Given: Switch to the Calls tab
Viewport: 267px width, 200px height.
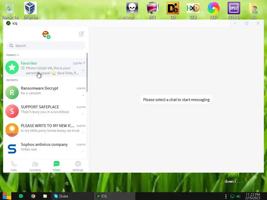Looking at the screenshot, I should tap(14, 166).
